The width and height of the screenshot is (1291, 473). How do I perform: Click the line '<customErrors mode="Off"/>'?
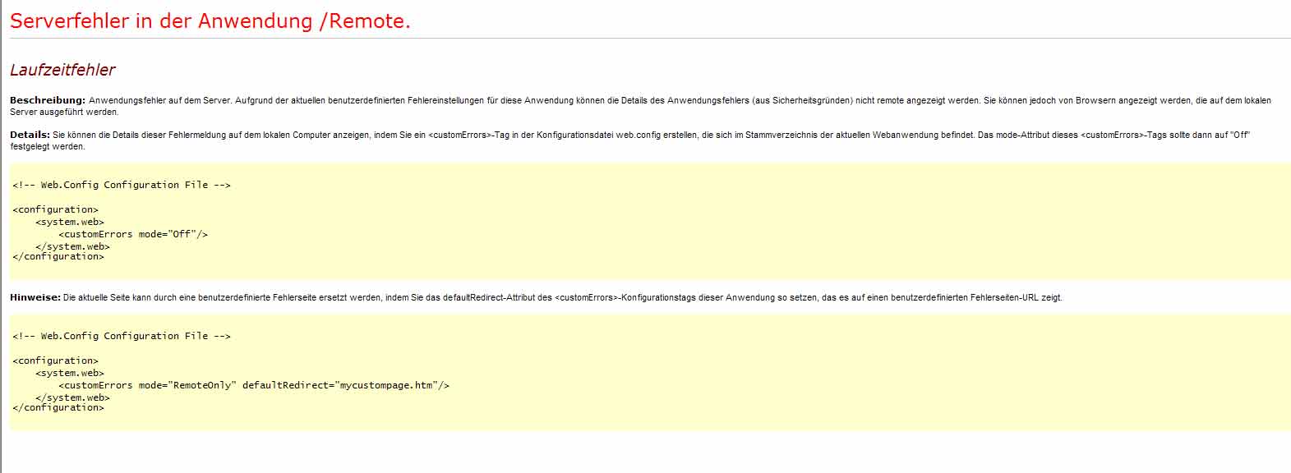(133, 234)
